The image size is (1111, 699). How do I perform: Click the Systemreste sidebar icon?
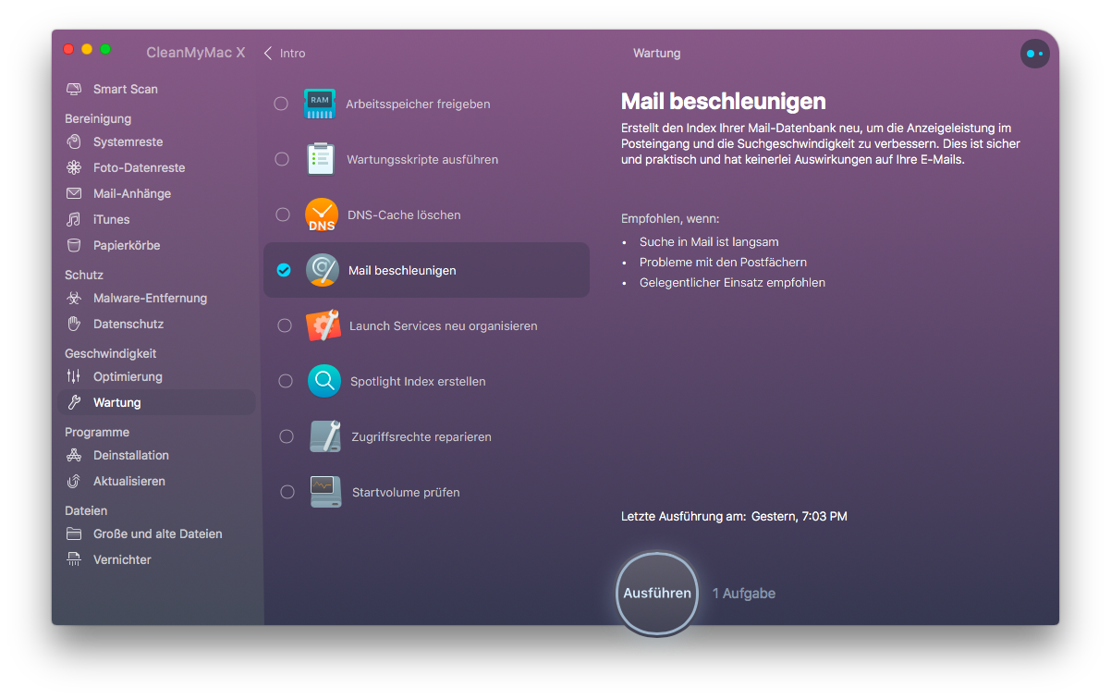coord(74,142)
